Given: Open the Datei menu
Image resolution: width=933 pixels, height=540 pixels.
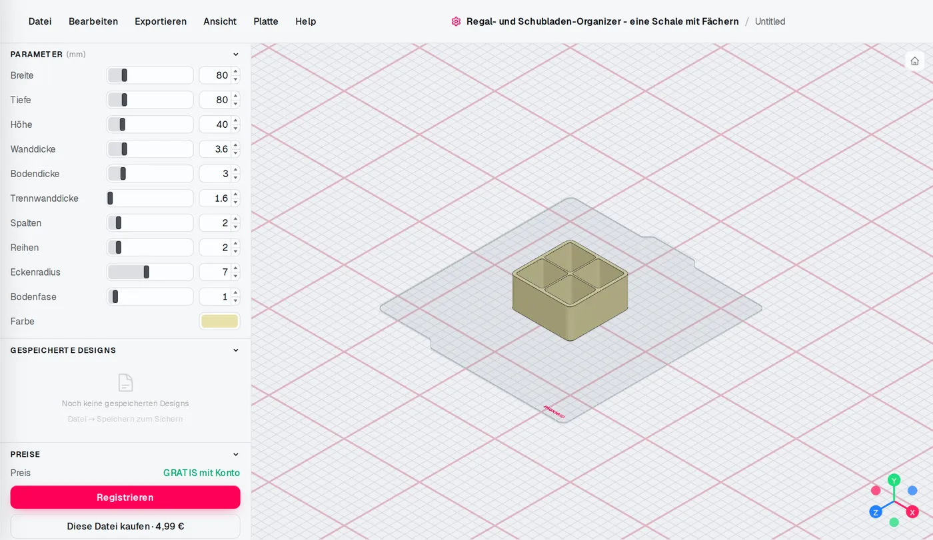Looking at the screenshot, I should tap(40, 21).
